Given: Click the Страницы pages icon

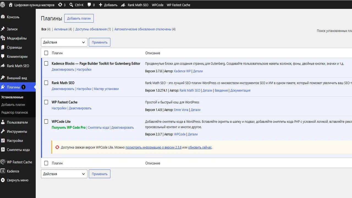Looking at the screenshot, I should click(x=3, y=47).
